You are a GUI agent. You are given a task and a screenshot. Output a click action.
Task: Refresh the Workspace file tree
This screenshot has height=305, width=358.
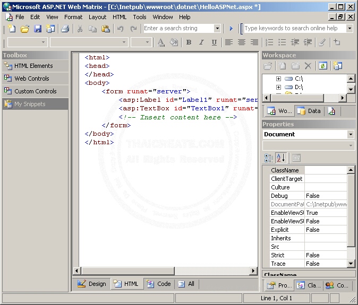pyautogui.click(x=323, y=66)
